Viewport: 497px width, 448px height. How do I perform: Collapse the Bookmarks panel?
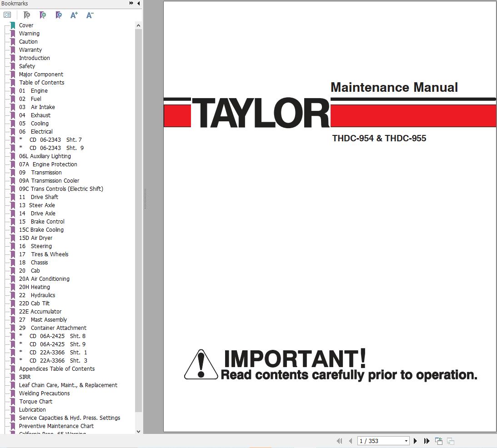click(x=138, y=3)
